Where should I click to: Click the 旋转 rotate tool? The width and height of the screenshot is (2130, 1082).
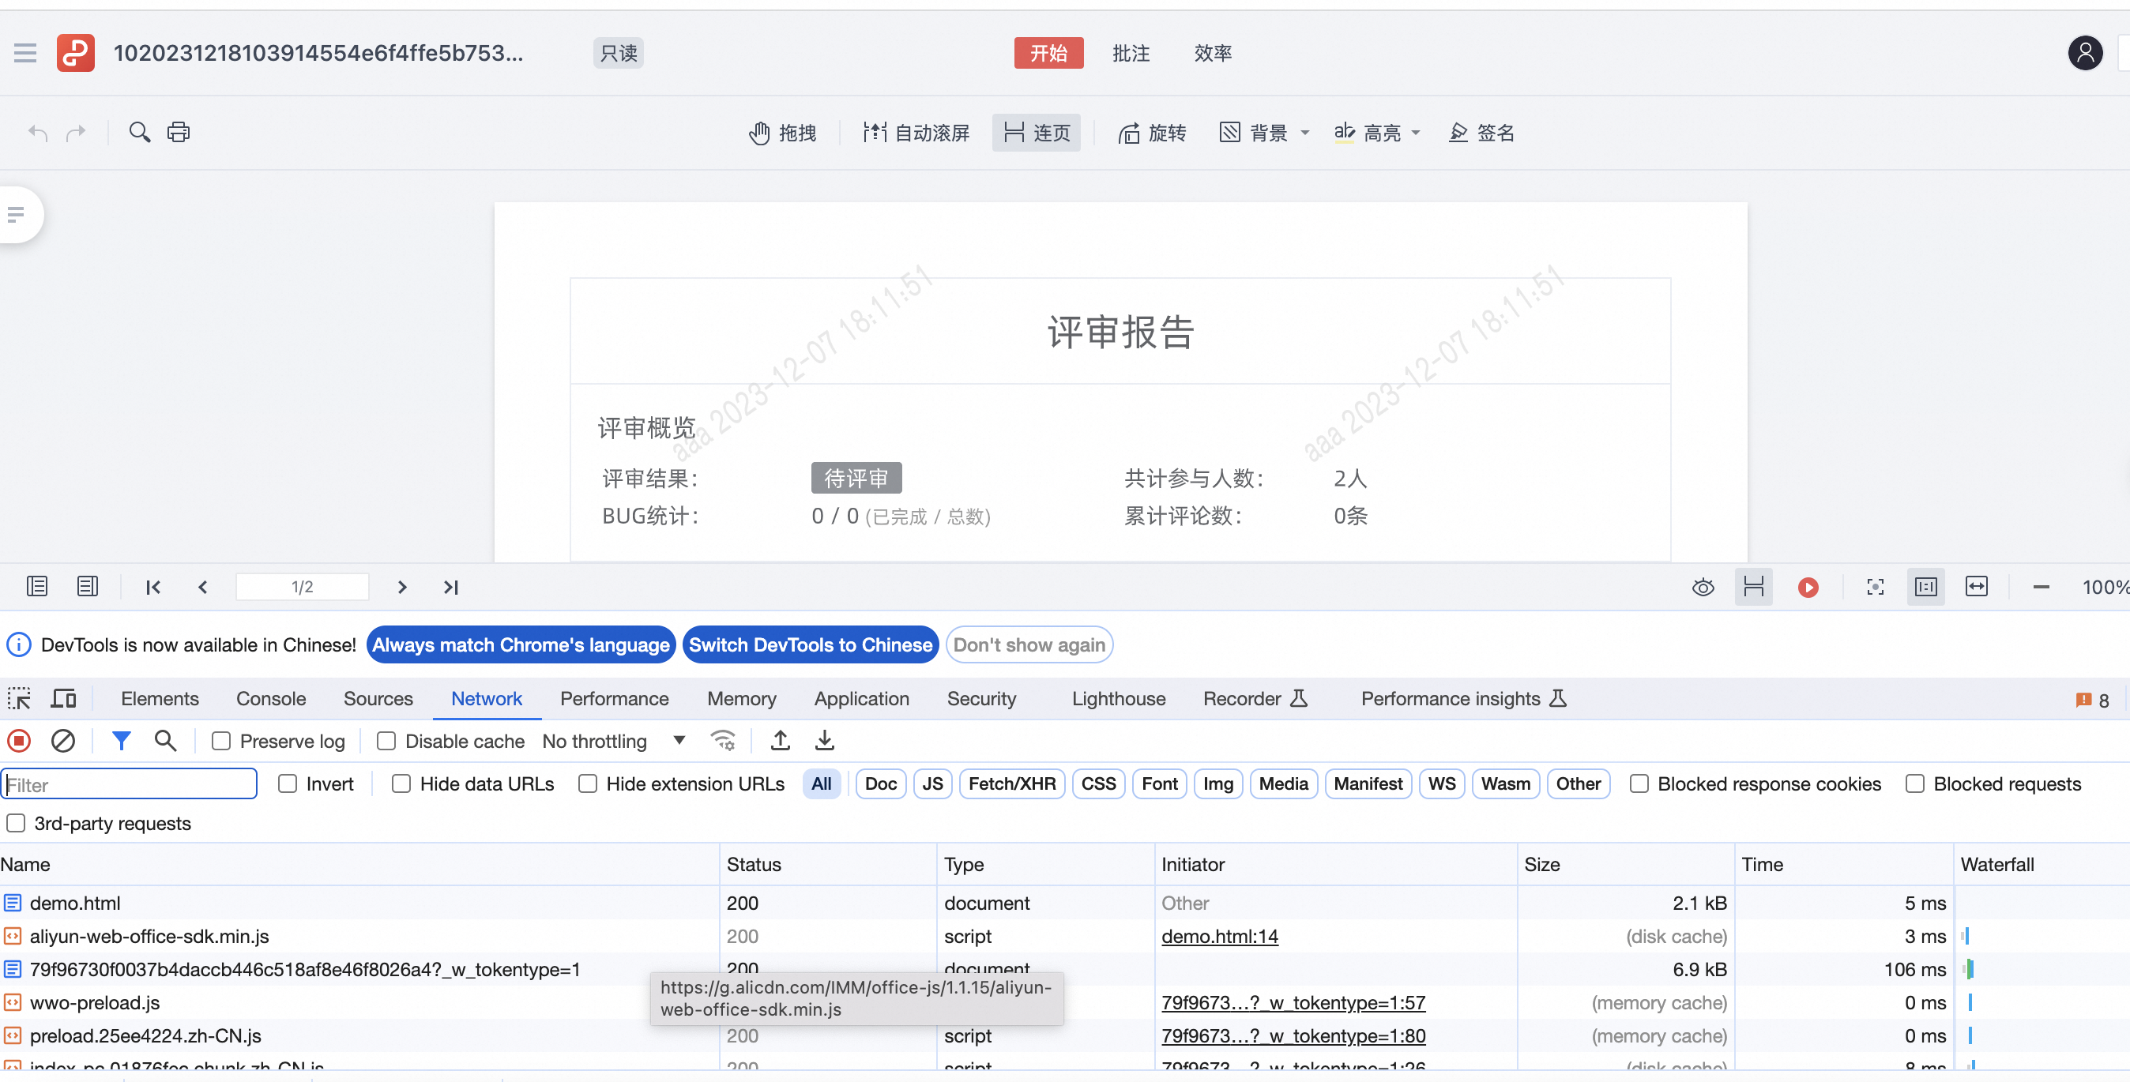(1152, 132)
